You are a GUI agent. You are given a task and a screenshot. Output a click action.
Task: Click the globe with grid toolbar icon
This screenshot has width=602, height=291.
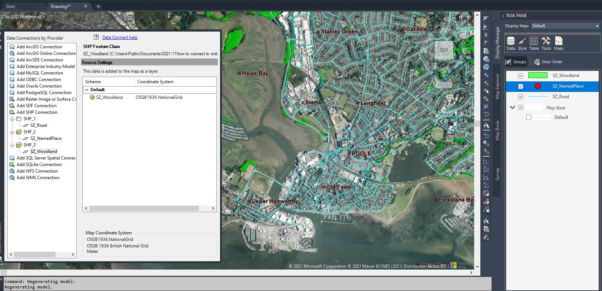pyautogui.click(x=486, y=59)
